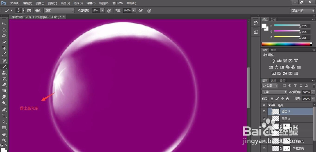Select the Pen tool
Screen dimensions: 316x152
click(x=4, y=109)
